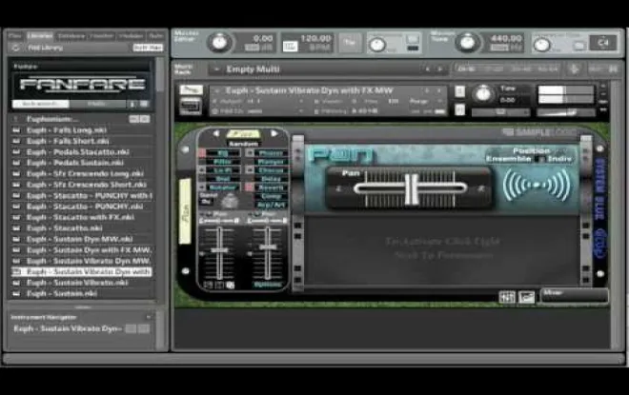Viewport: 629px width, 395px height.
Task: Close the Instrument Navigator panel
Action: tap(149, 317)
